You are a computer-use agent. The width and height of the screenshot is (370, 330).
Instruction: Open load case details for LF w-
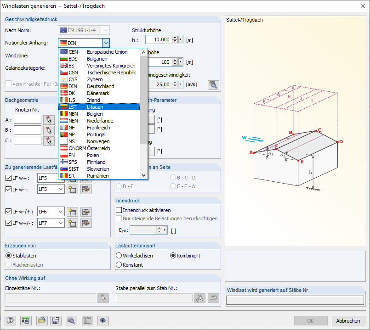click(86, 189)
